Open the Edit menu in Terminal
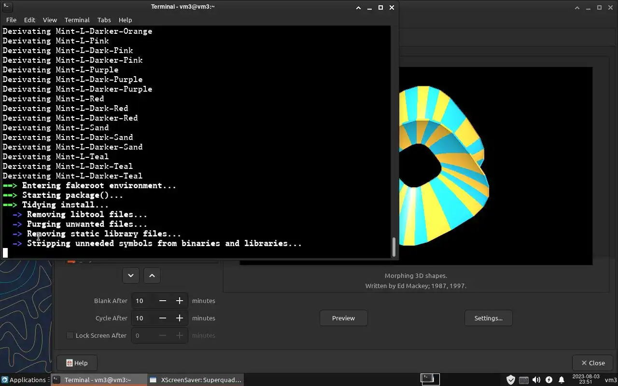The height and width of the screenshot is (386, 618). click(x=29, y=20)
